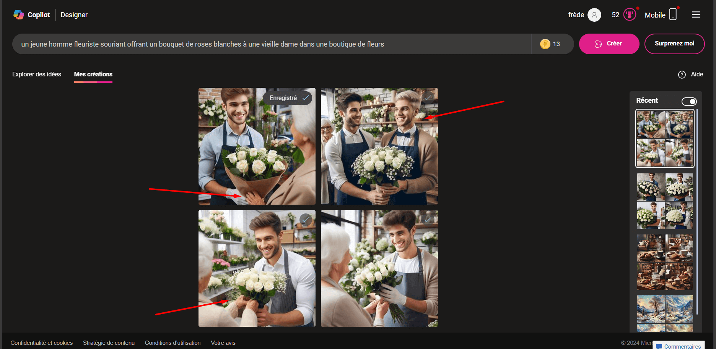Viewport: 716px width, 349px height.
Task: Open Confidentialité et cookies link
Action: click(x=42, y=343)
